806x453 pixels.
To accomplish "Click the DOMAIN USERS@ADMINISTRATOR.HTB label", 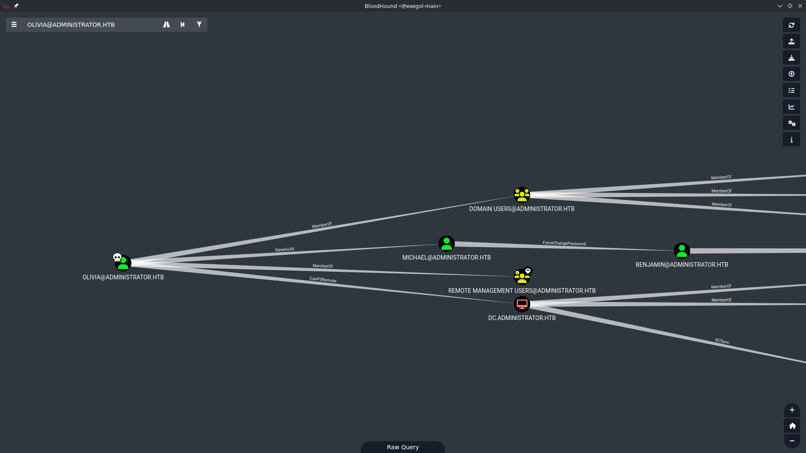I will (x=522, y=209).
